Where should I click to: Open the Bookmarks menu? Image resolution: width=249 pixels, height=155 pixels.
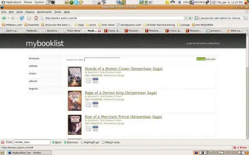tap(44, 12)
